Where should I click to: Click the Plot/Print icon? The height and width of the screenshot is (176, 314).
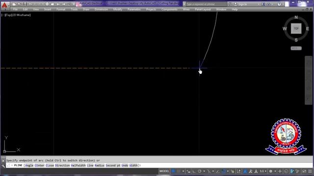pos(47,4)
